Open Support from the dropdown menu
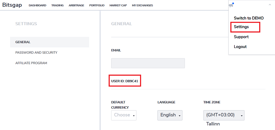This screenshot has height=130, width=275. (241, 37)
